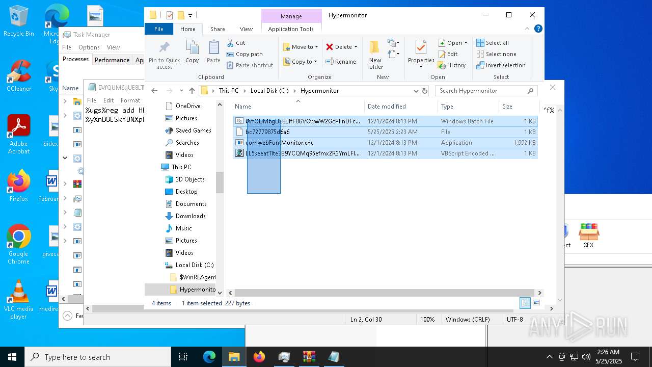The image size is (652, 367).
Task: Open the File tab in Explorer
Action: pyautogui.click(x=159, y=29)
